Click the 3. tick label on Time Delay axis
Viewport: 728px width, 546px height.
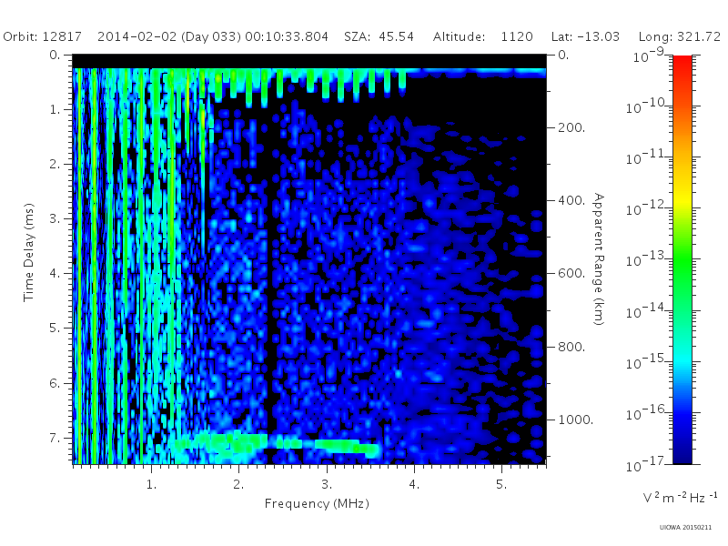click(x=55, y=218)
